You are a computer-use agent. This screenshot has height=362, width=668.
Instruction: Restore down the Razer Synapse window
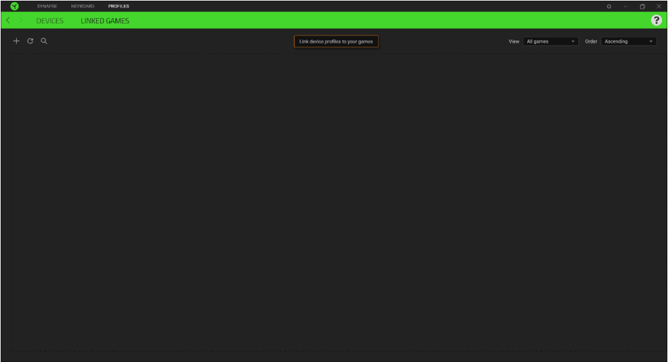tap(642, 6)
